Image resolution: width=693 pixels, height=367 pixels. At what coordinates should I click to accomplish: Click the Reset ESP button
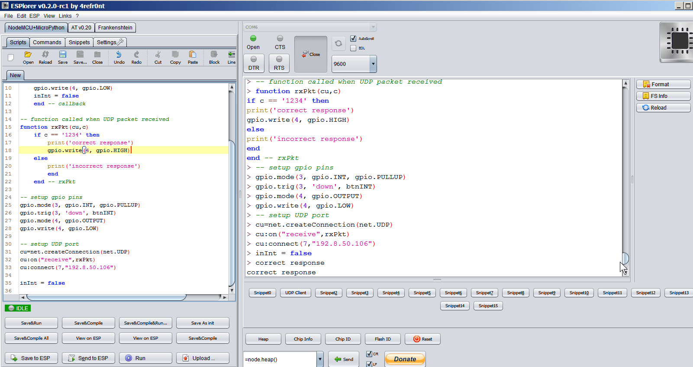422,339
